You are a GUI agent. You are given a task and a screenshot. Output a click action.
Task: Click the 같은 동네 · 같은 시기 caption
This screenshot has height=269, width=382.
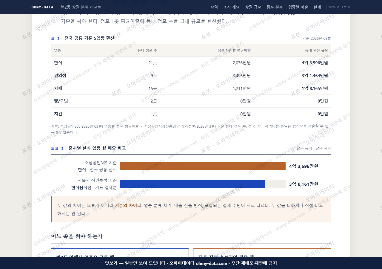point(314,148)
